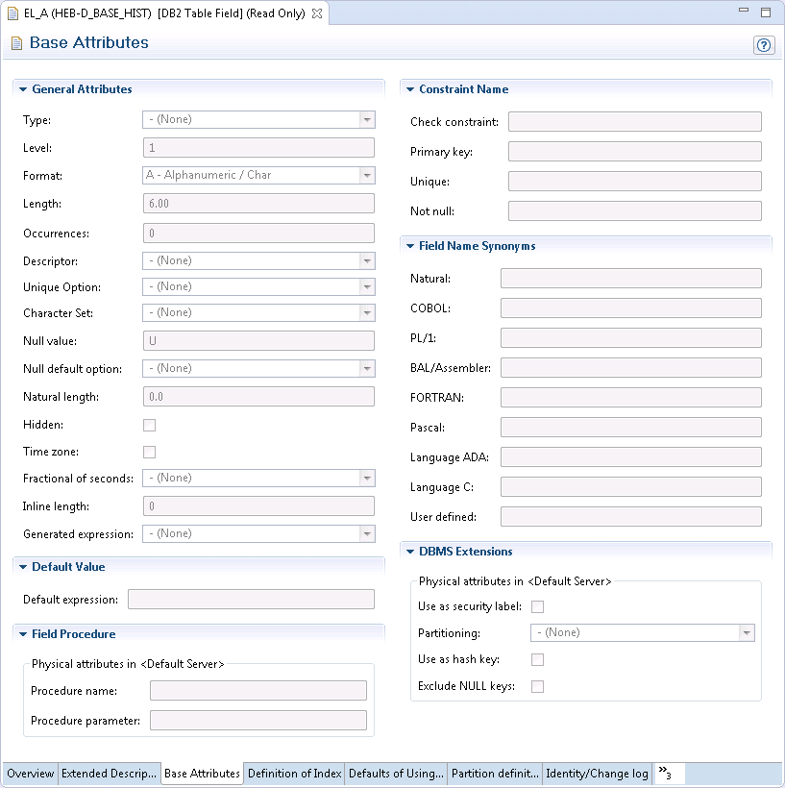Collapse the Constraint Name section
The width and height of the screenshot is (785, 788).
409,89
